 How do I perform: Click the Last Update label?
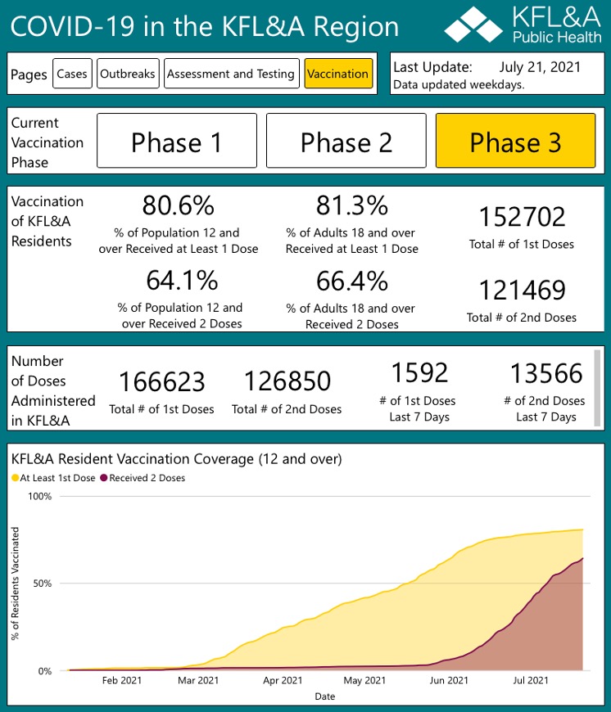point(433,67)
